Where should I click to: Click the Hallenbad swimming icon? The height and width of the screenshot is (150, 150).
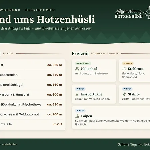click(x=77, y=69)
